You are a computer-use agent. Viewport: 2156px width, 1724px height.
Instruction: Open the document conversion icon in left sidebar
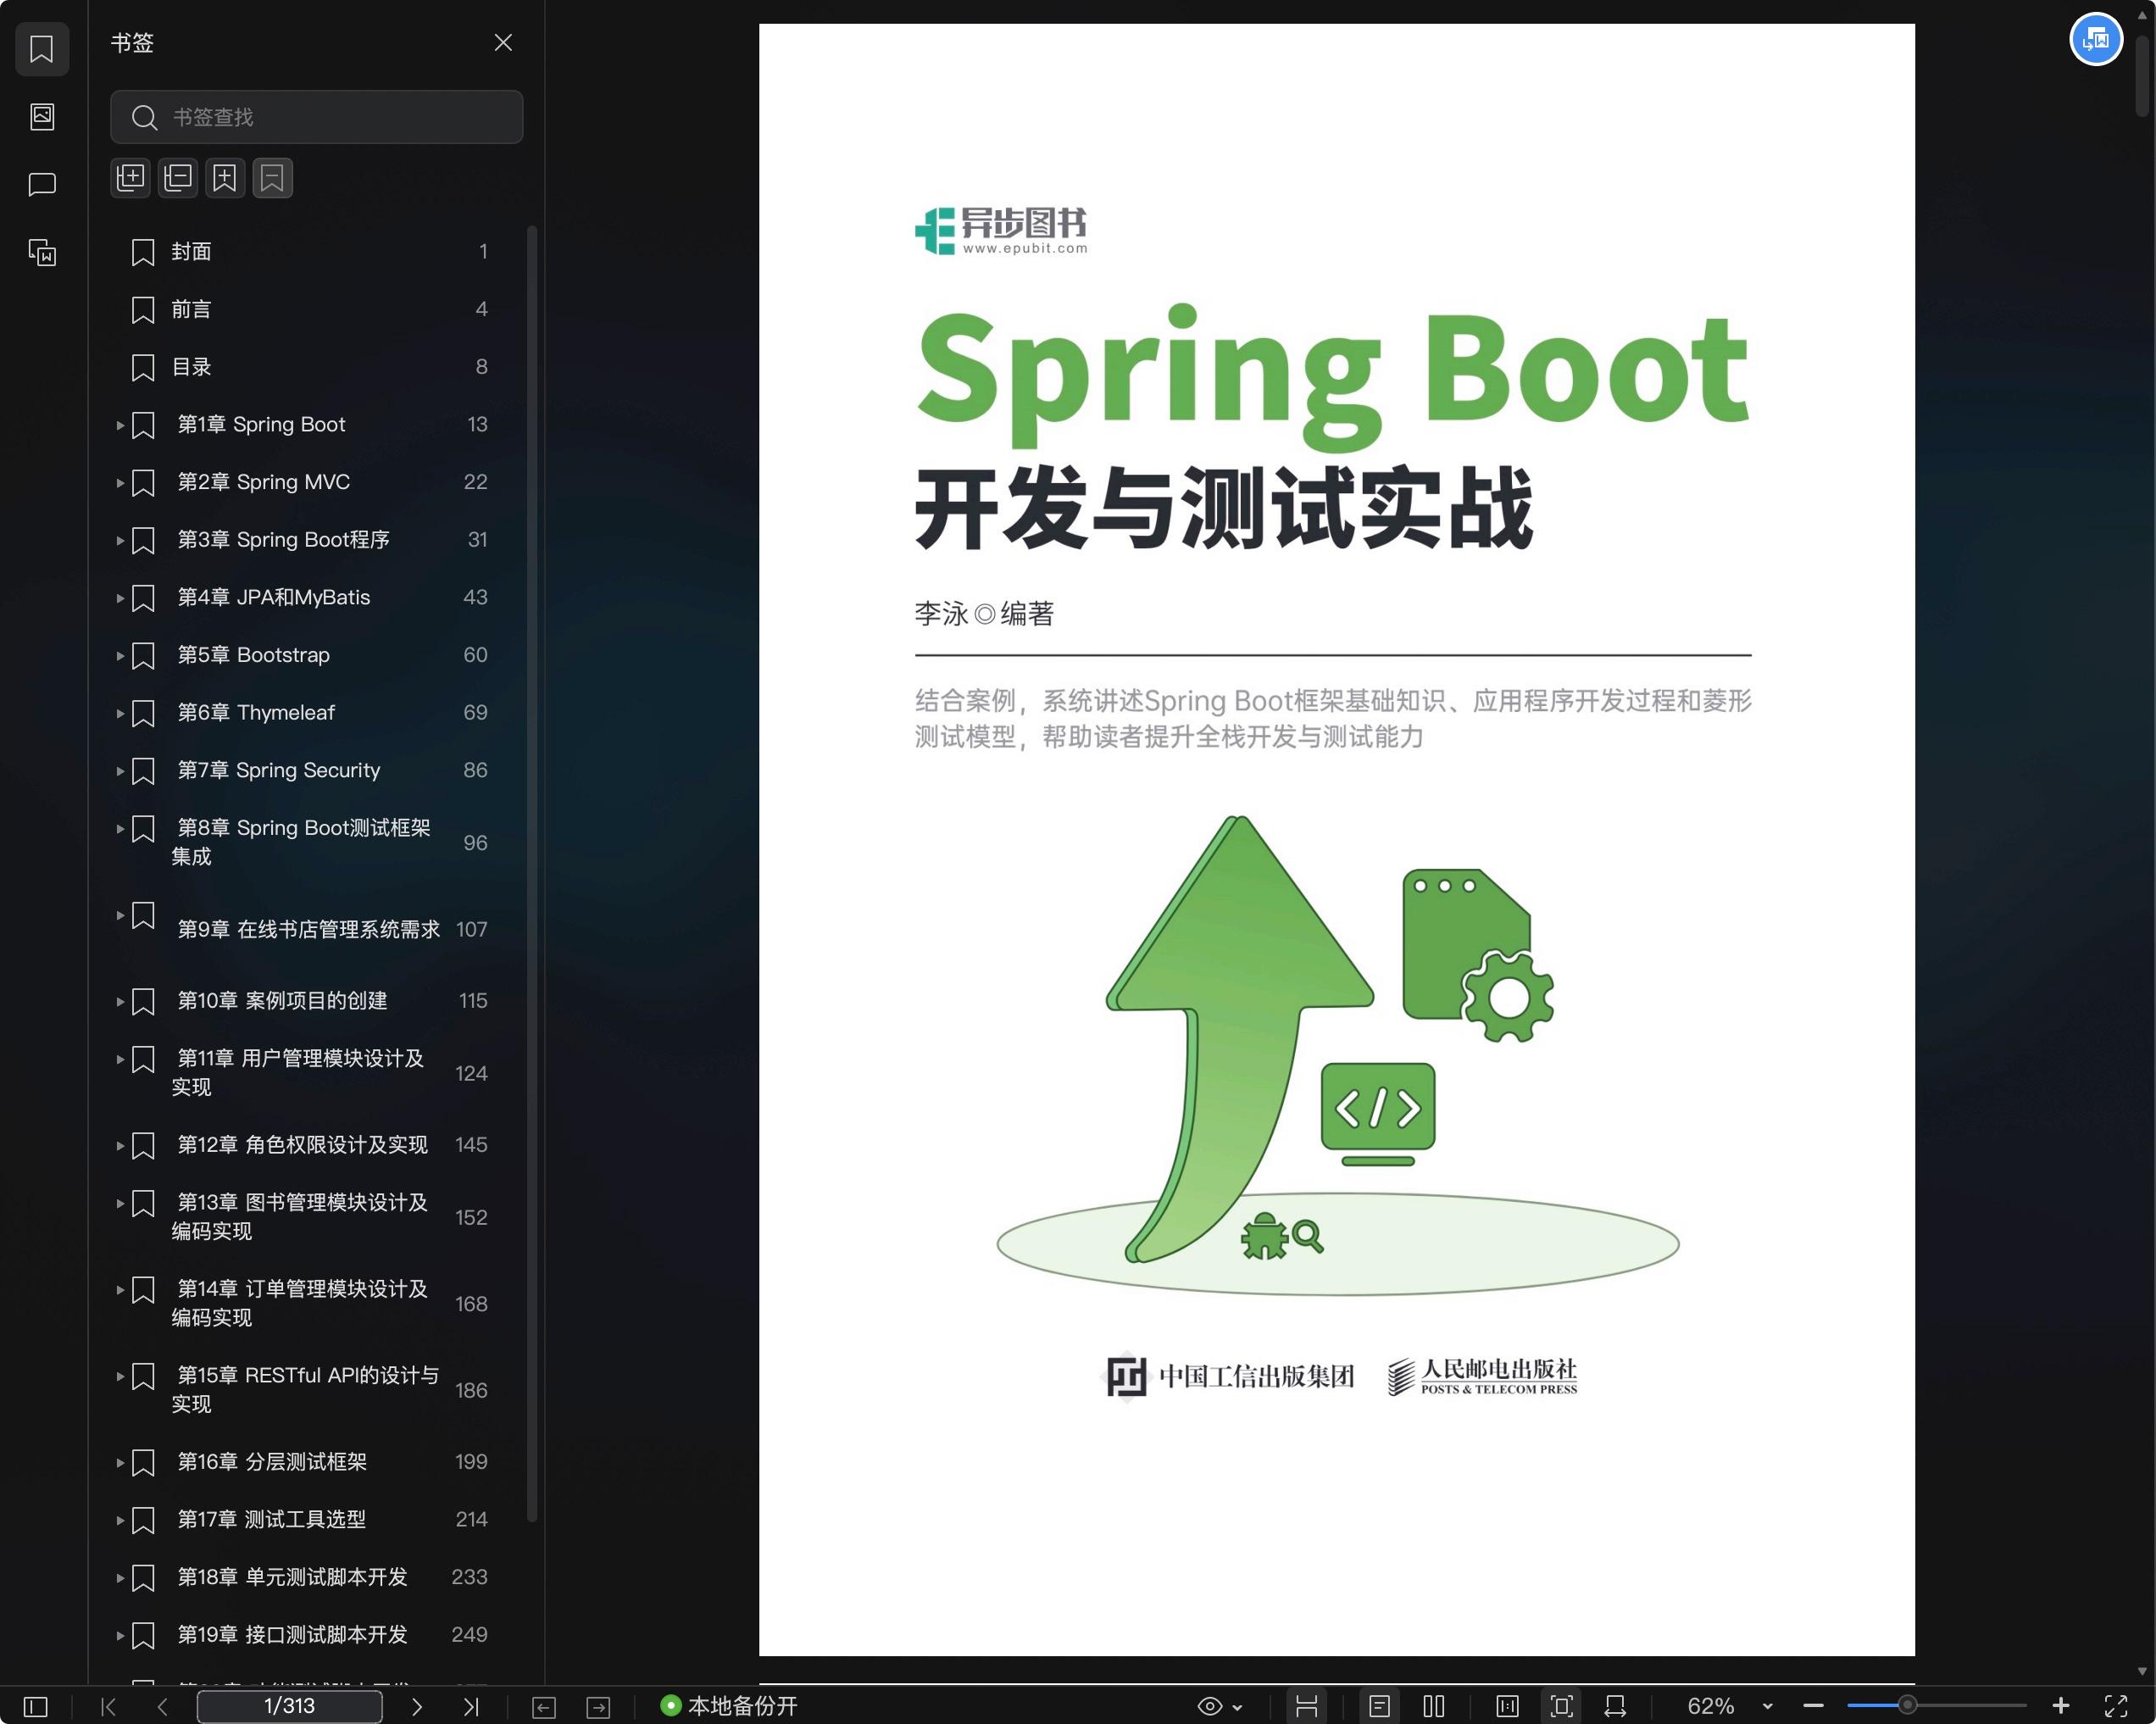pyautogui.click(x=42, y=252)
